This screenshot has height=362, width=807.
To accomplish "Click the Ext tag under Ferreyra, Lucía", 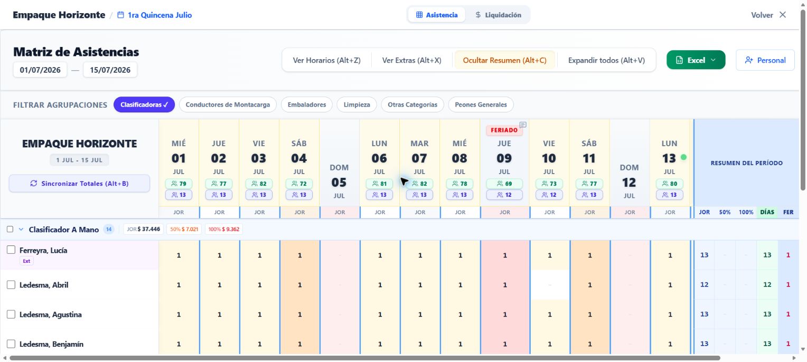I will 26,261.
